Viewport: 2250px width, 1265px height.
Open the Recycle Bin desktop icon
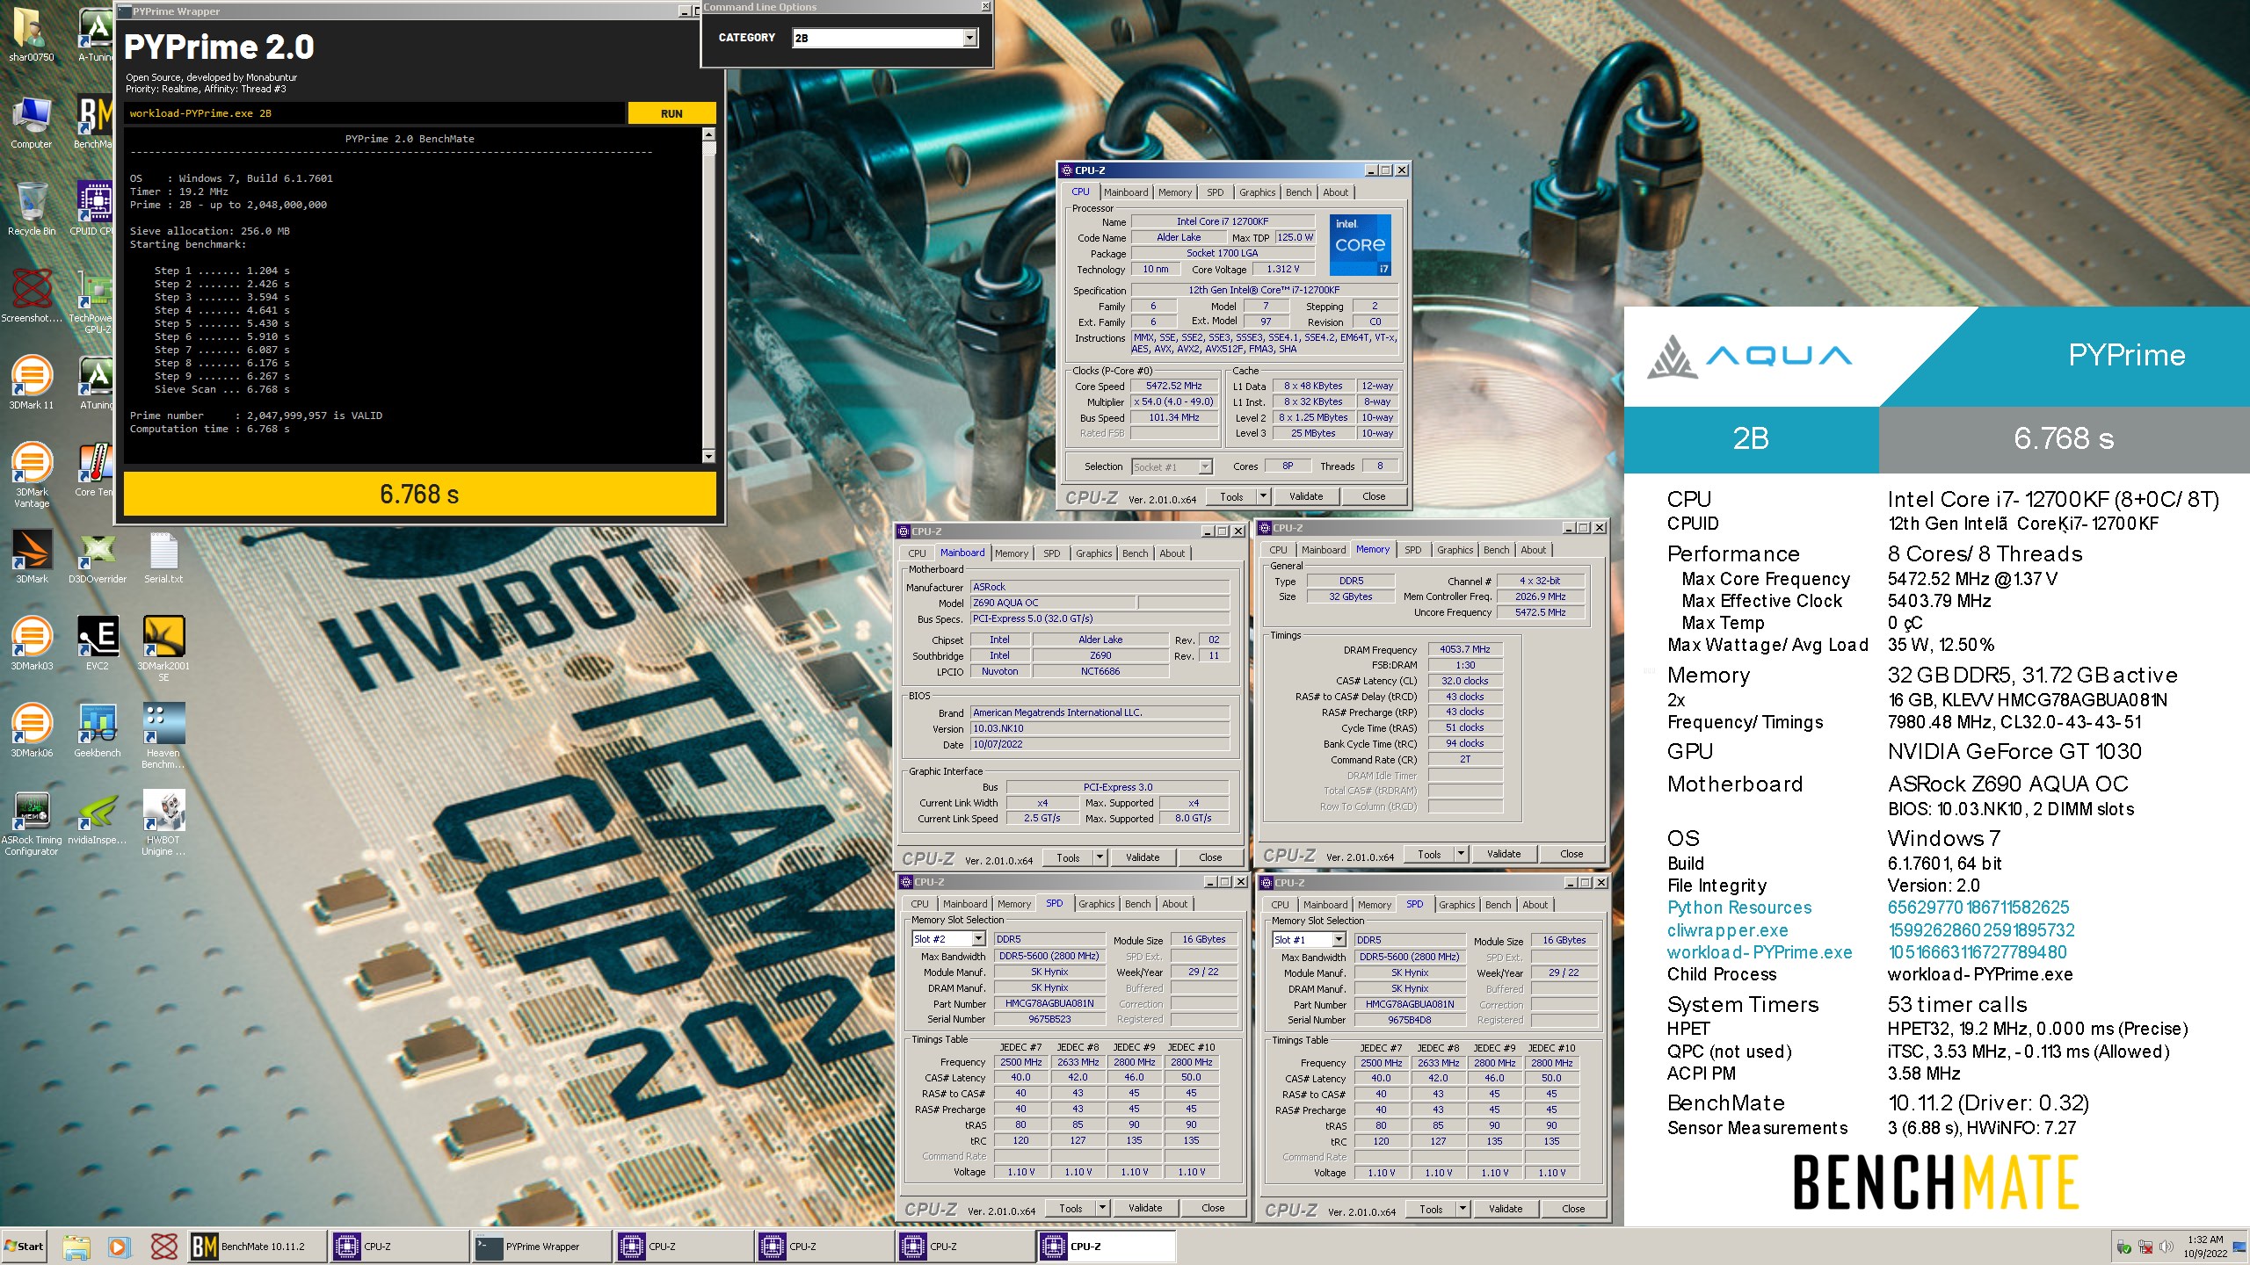click(31, 209)
